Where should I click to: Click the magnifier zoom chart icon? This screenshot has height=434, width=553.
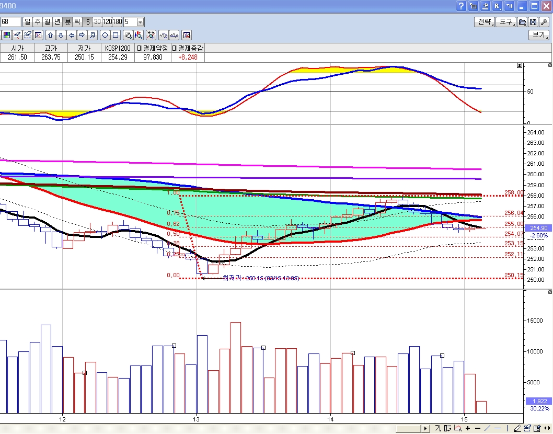point(128,35)
